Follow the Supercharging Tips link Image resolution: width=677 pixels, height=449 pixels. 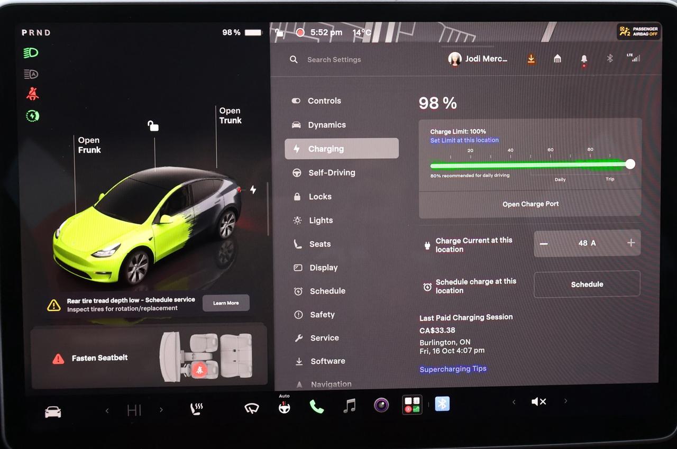click(x=453, y=369)
